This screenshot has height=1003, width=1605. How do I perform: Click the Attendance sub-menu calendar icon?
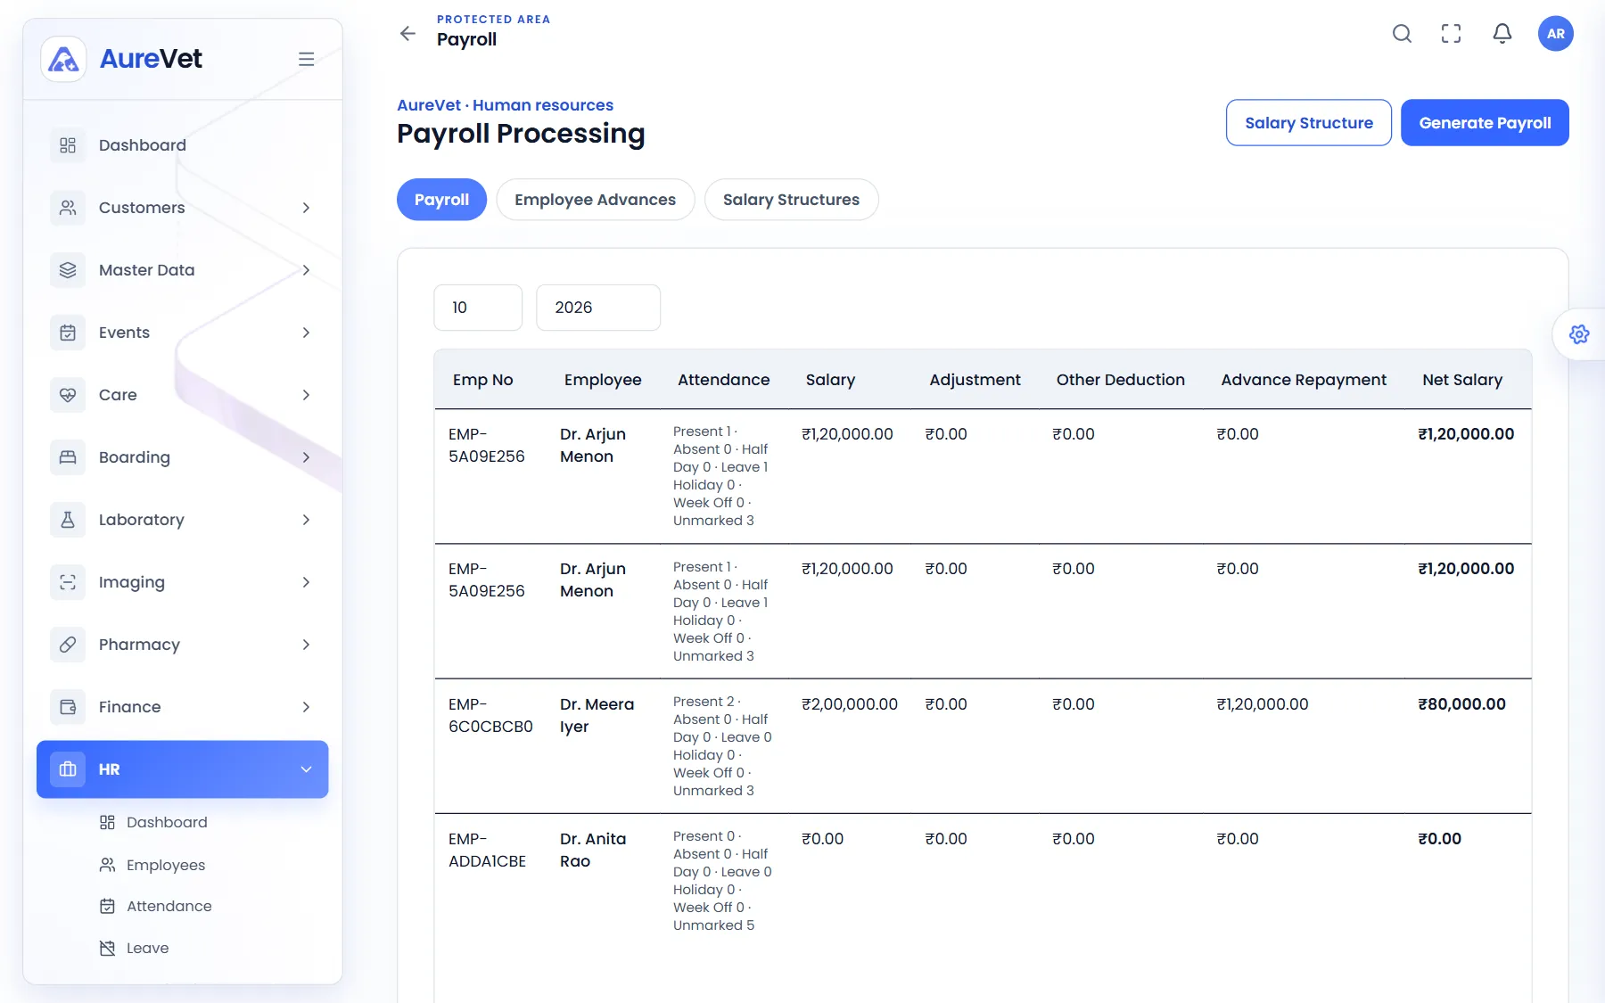pyautogui.click(x=107, y=906)
